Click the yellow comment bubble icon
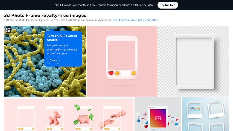Screen dimensions: 233x131 point(117,73)
